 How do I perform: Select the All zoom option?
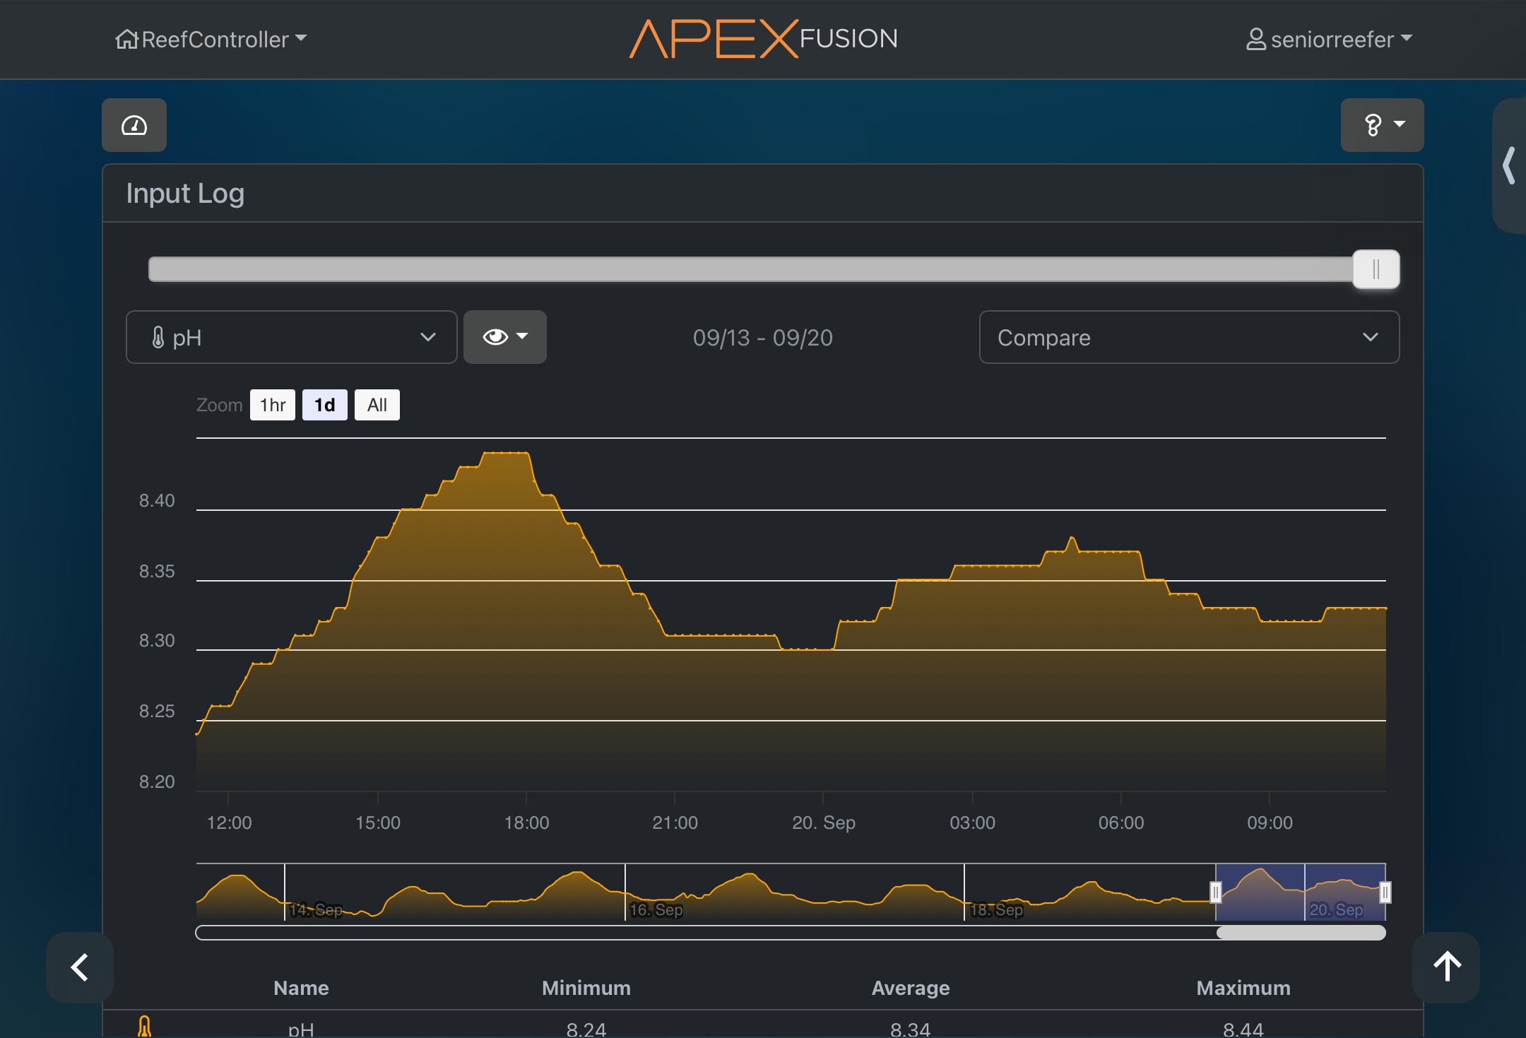pos(377,405)
